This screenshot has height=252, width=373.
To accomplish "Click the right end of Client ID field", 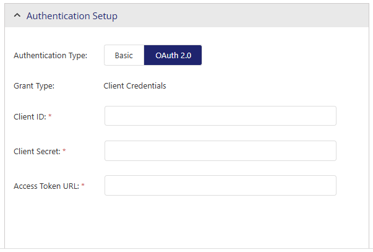I will (x=328, y=116).
